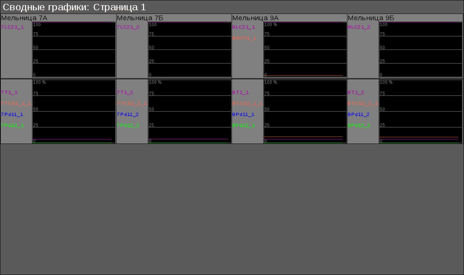Open the Мельница 9А lower trend chart
The height and width of the screenshot is (275, 464).
(x=305, y=111)
